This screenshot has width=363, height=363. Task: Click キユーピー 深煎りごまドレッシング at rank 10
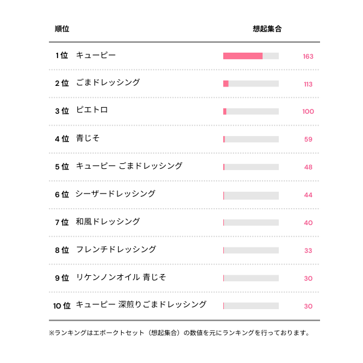(141, 305)
